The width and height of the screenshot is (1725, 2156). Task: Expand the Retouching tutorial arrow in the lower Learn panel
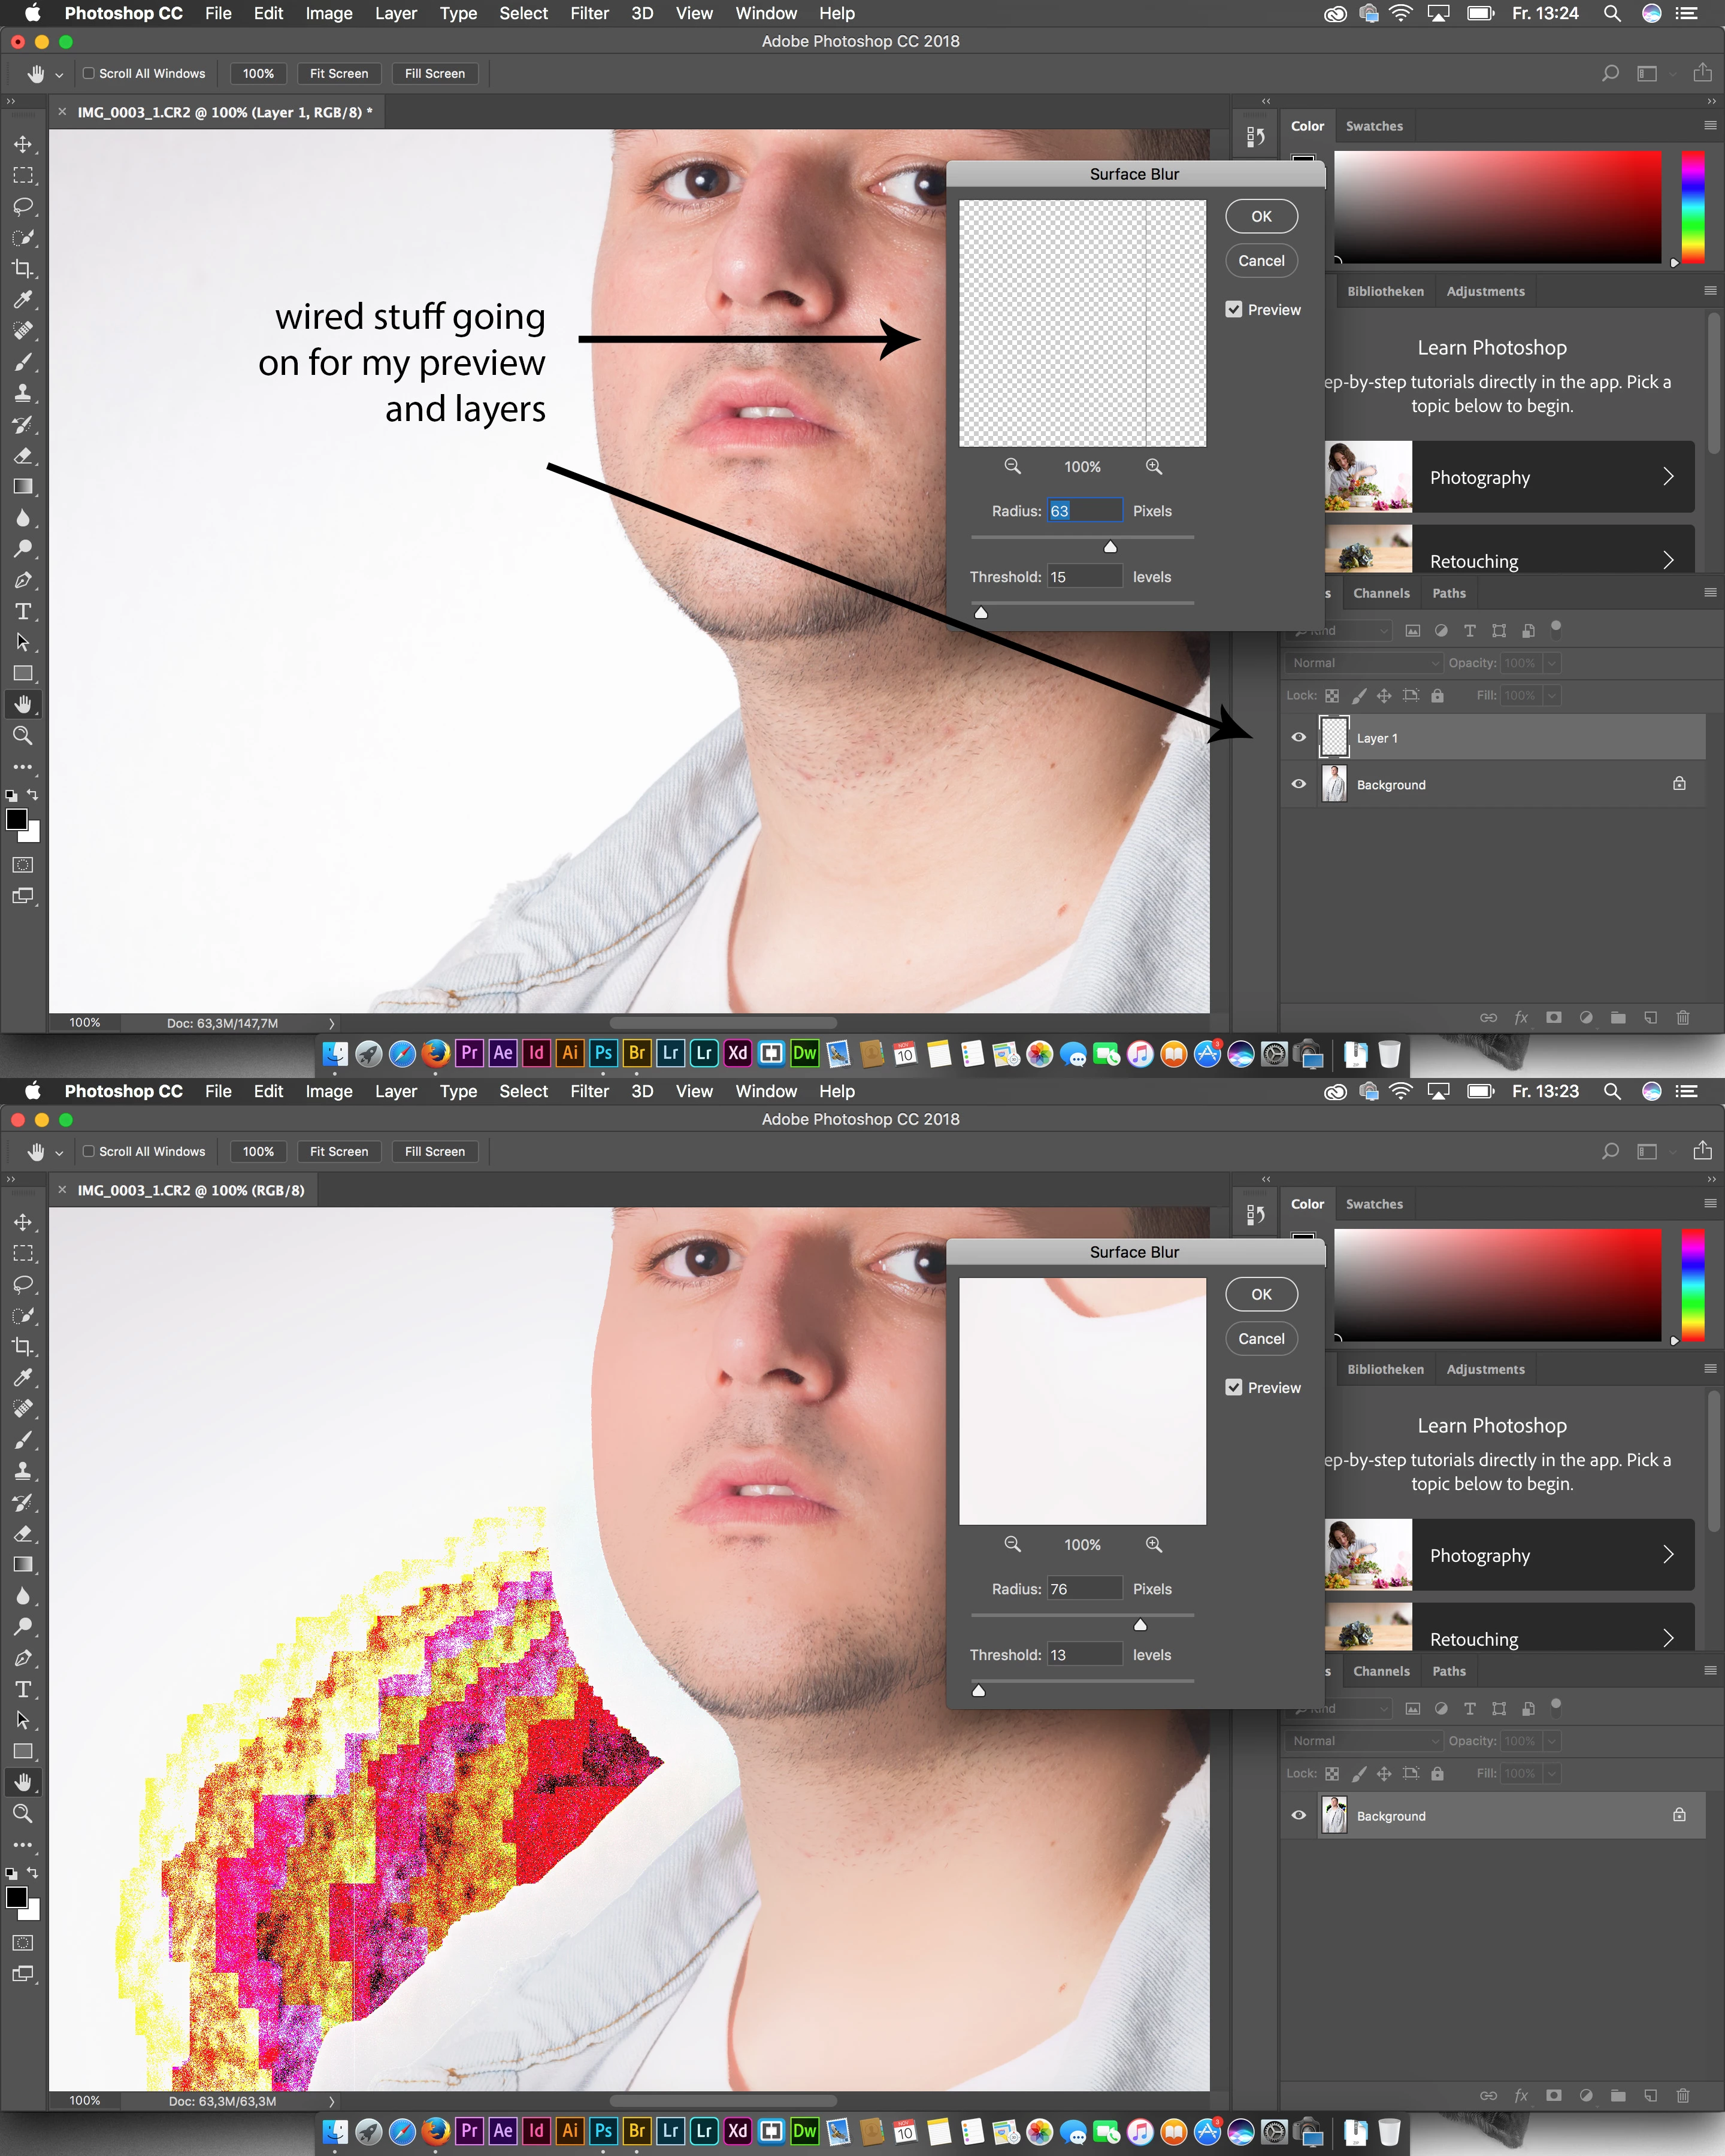[x=1667, y=1639]
